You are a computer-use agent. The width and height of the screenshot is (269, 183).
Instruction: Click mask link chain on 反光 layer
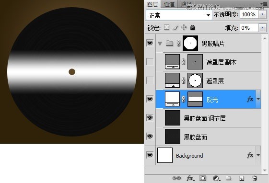[x=183, y=99]
